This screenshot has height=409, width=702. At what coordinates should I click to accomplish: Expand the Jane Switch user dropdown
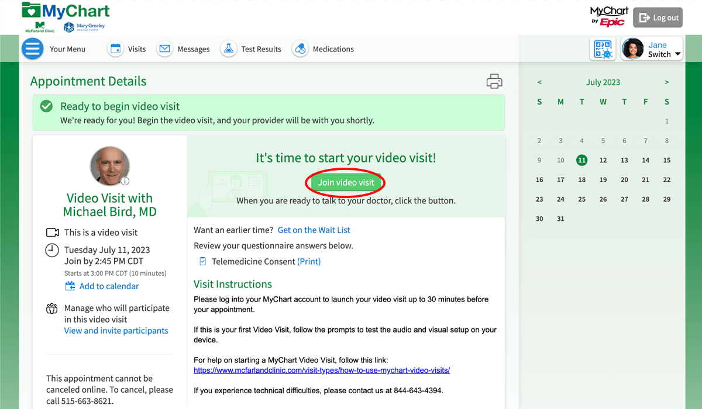(x=652, y=49)
